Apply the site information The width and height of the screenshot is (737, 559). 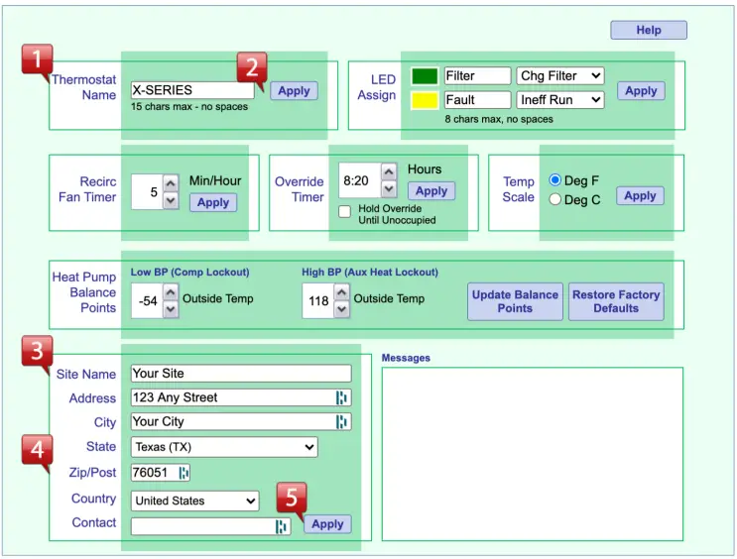pyautogui.click(x=327, y=524)
